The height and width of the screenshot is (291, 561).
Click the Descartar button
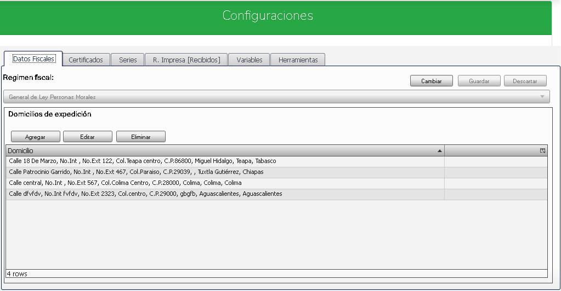(x=525, y=81)
